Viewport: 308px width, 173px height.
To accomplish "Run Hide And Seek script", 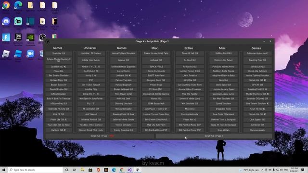I will click(x=123, y=99).
